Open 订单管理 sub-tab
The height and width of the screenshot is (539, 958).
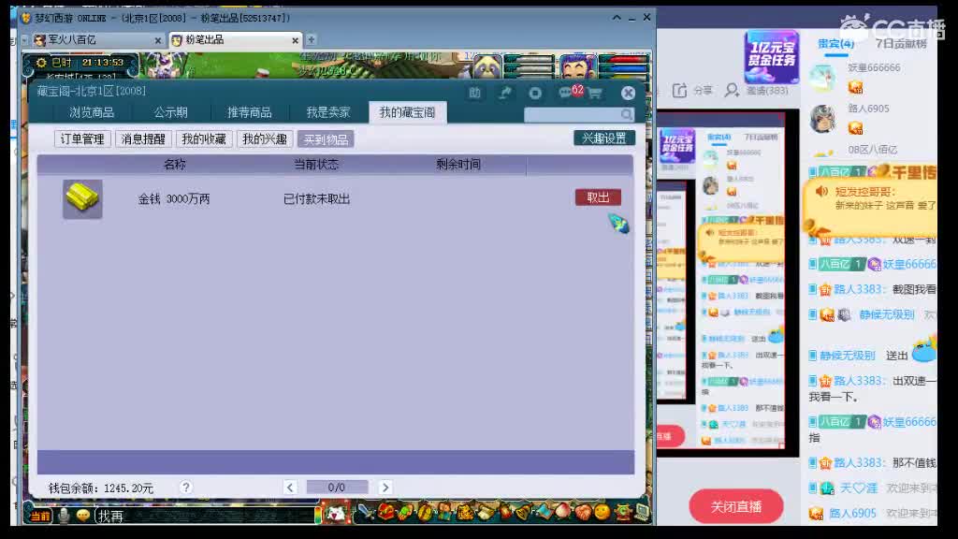(82, 139)
